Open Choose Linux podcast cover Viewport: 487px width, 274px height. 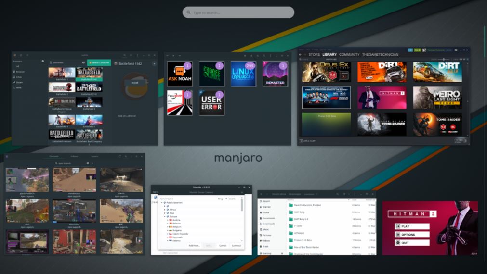(x=211, y=74)
